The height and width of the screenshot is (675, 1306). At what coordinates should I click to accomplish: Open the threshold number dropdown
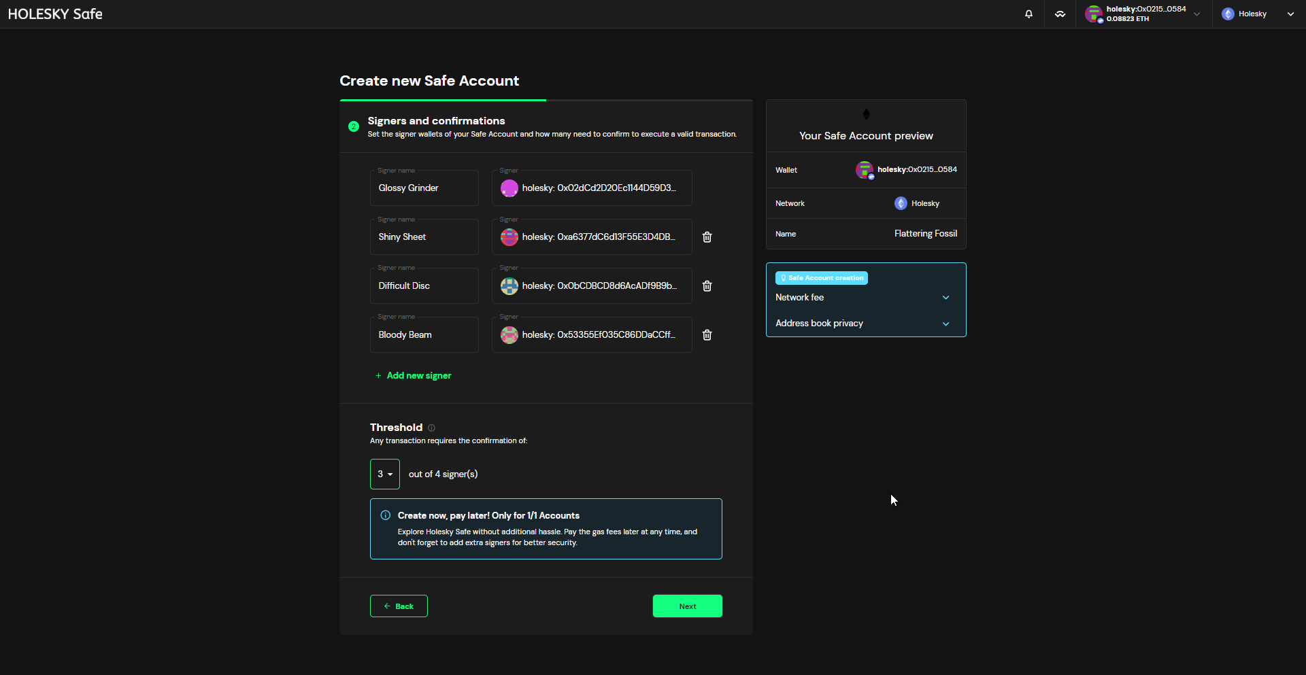[385, 474]
